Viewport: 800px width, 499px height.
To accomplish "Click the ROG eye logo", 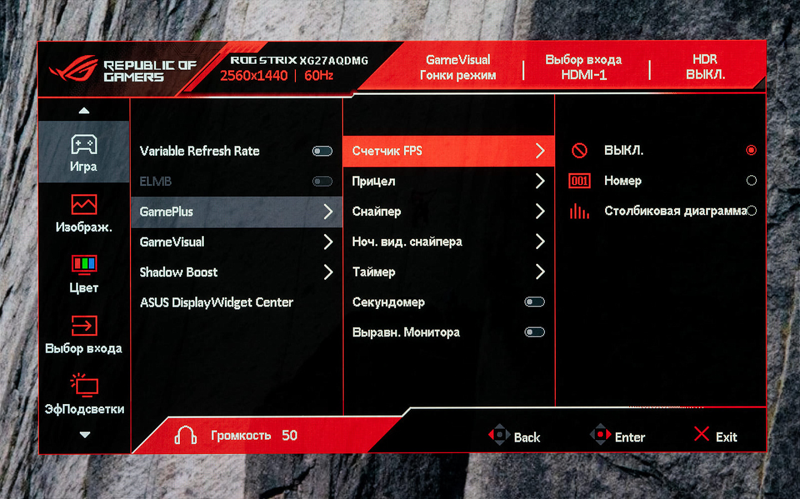I will pos(73,69).
